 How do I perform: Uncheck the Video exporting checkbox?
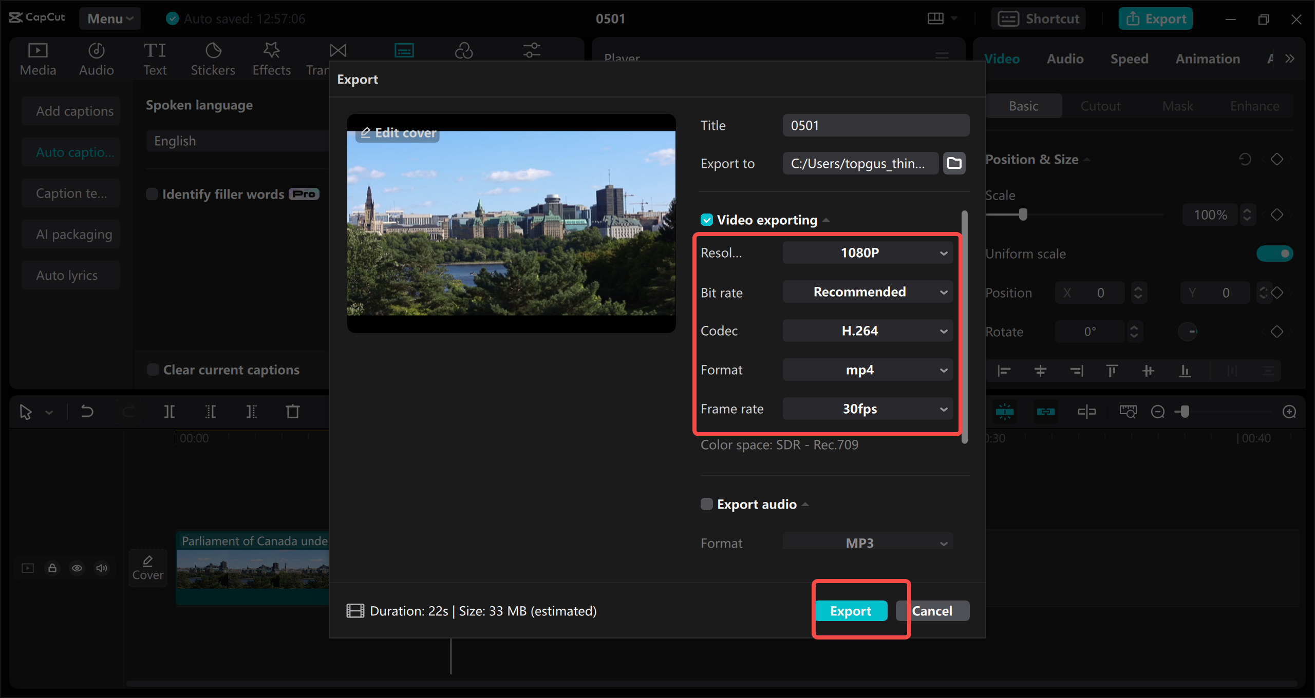(x=707, y=220)
